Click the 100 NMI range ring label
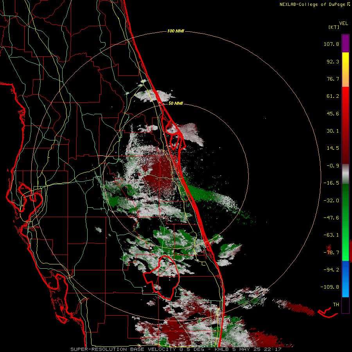 pos(176,31)
